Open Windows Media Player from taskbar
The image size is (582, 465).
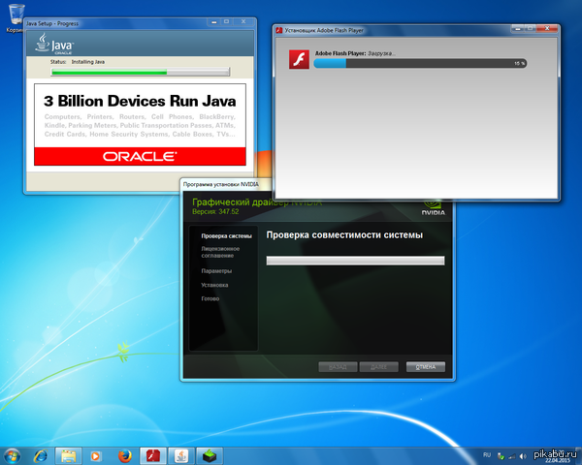pyautogui.click(x=96, y=456)
